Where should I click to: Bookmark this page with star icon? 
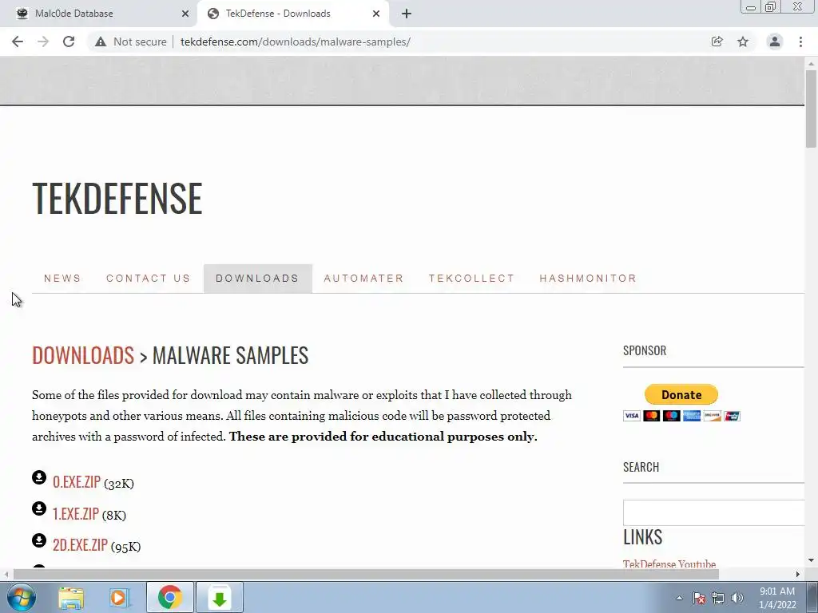(743, 42)
